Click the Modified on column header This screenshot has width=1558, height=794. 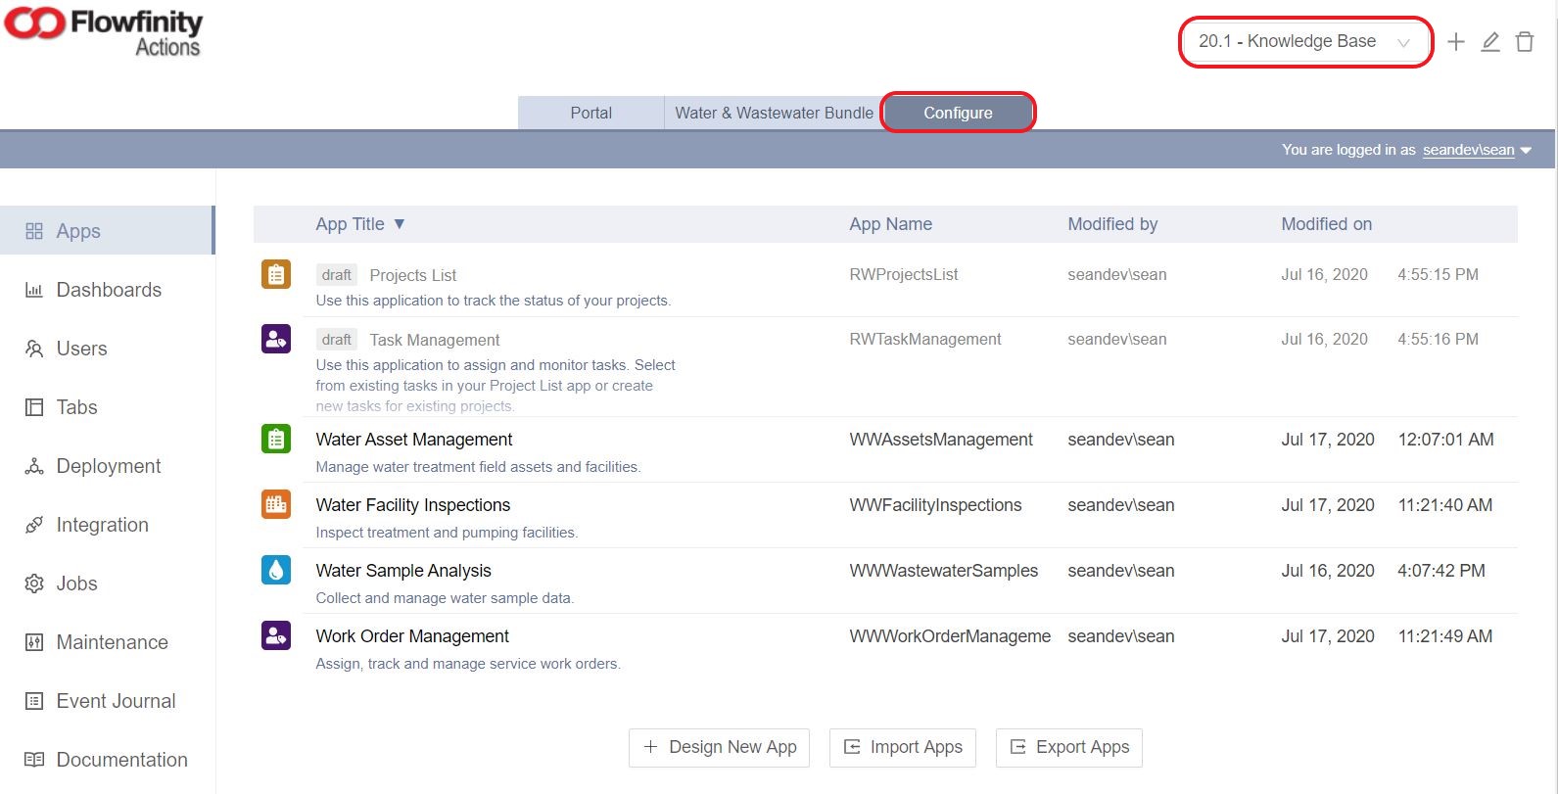(1326, 224)
